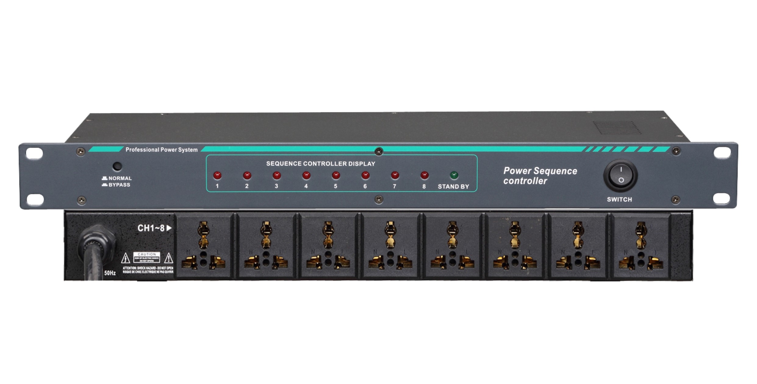Click the number '1' under the first LED
757x384 pixels.
click(x=217, y=186)
